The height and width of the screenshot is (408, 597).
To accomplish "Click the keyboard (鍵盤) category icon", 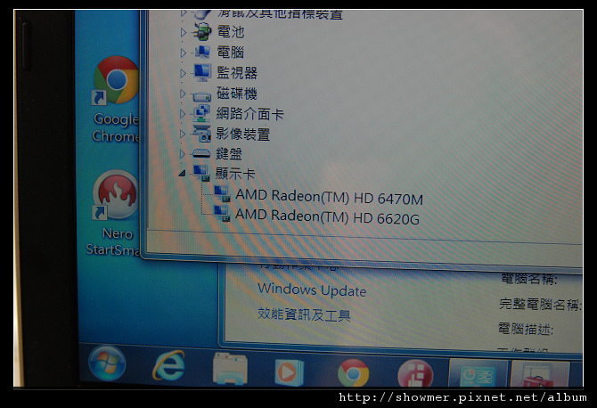I will (x=201, y=153).
